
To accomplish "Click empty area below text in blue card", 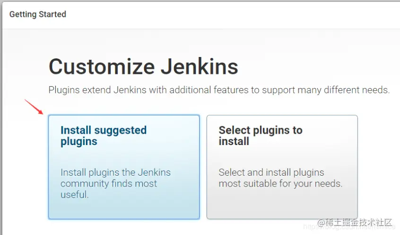I will click(x=123, y=209).
